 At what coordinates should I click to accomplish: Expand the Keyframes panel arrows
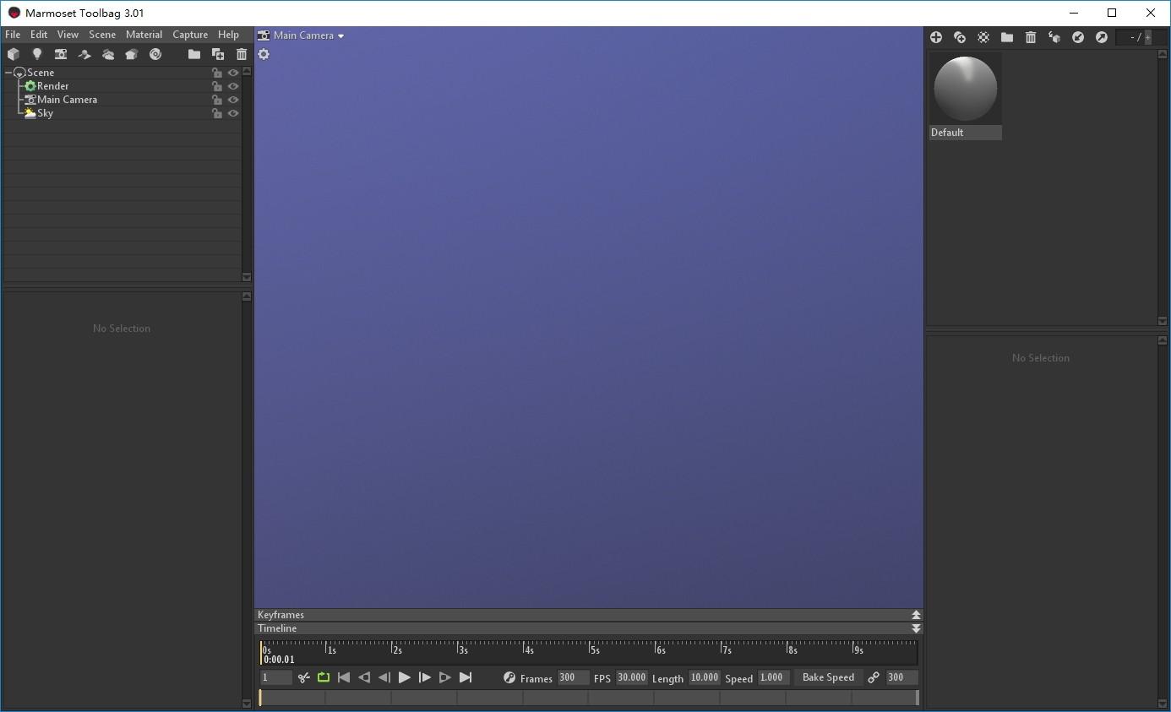(x=916, y=615)
